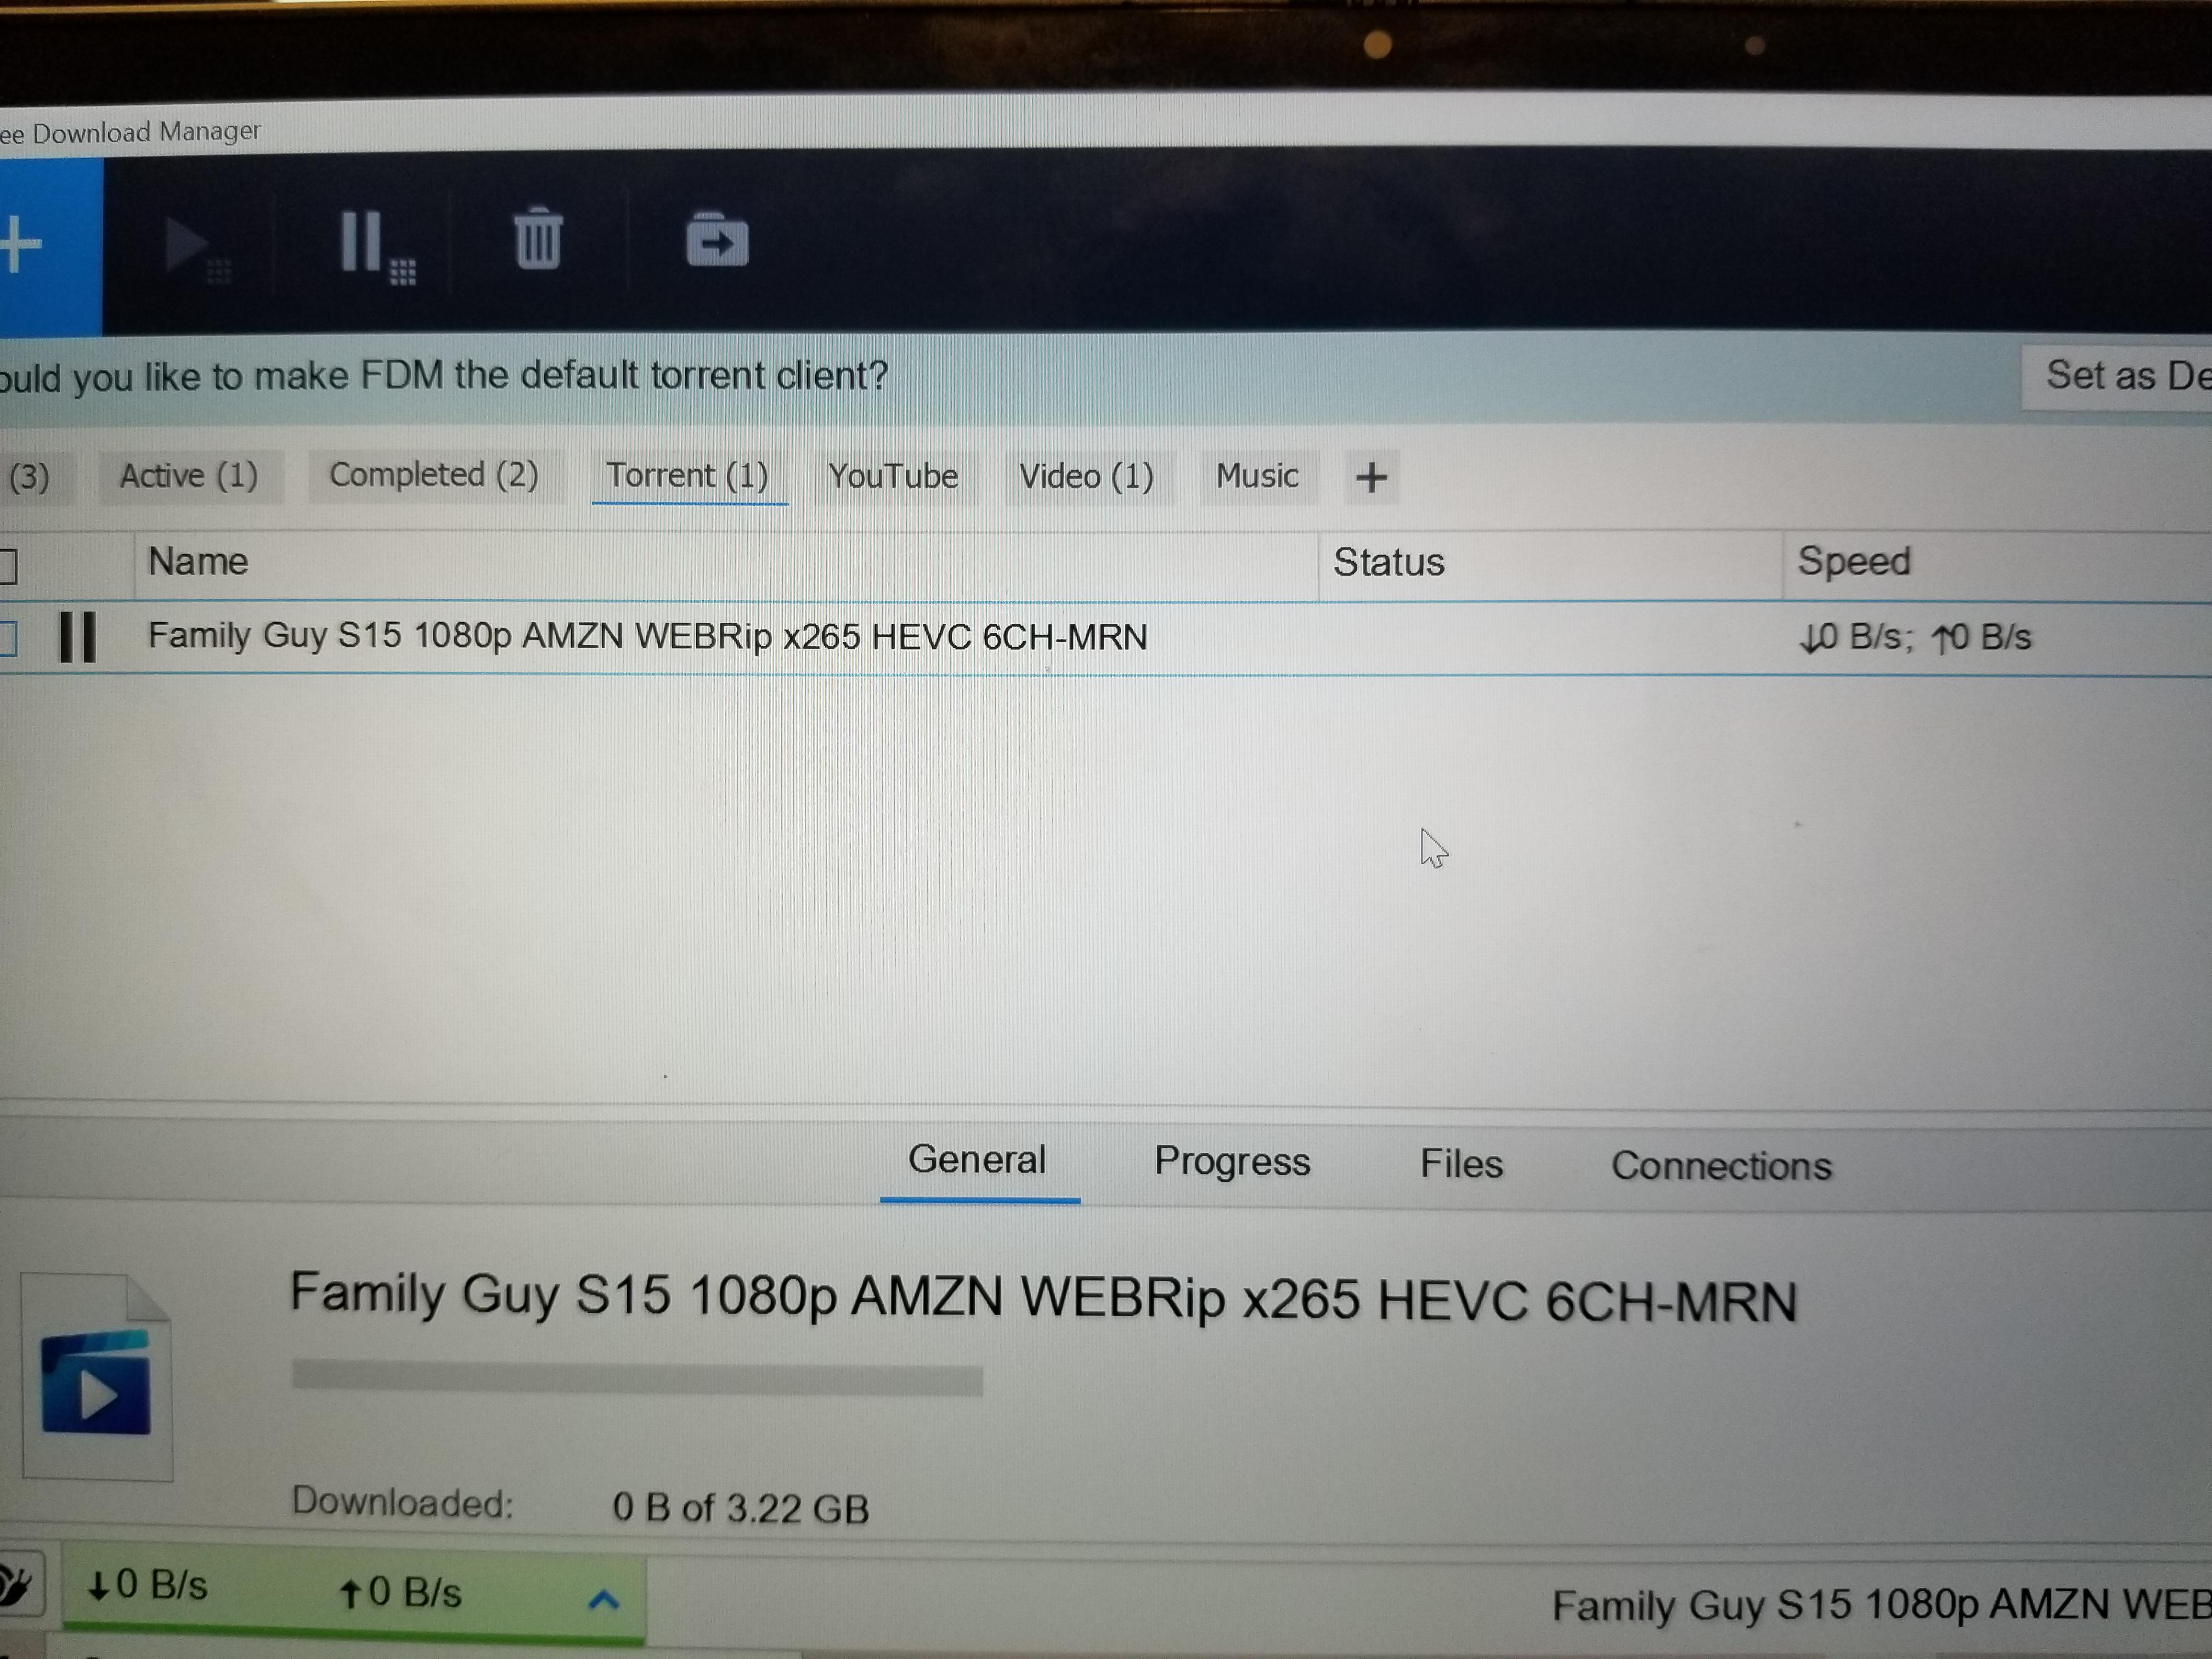The image size is (2212, 1659).
Task: Click the trash delete icon in toolbar
Action: [538, 239]
